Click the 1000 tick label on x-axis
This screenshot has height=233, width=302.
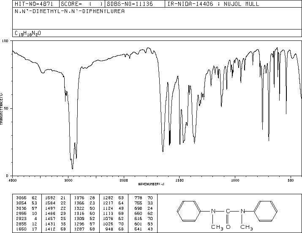point(235,180)
